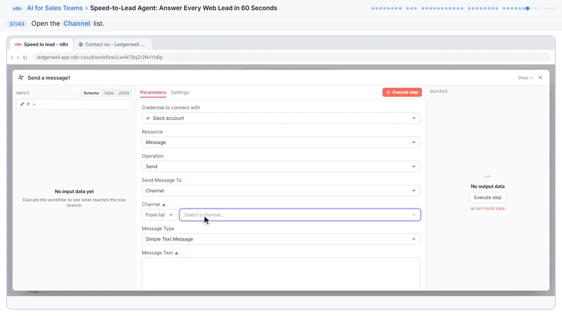Select the Table input view

[x=108, y=93]
